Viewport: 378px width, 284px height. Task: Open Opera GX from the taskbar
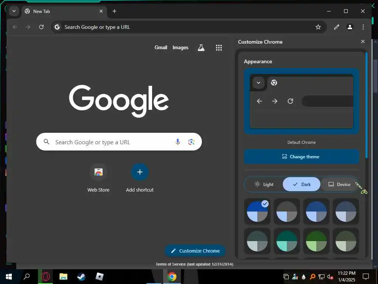point(45,277)
